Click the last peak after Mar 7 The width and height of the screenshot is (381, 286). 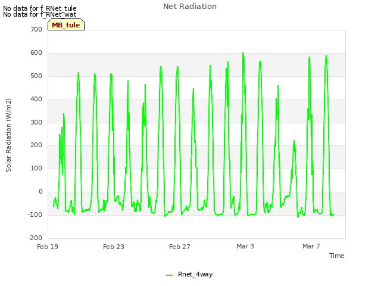[326, 55]
